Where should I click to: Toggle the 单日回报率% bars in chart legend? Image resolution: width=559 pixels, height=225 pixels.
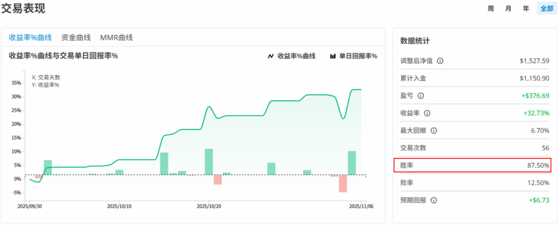[354, 56]
